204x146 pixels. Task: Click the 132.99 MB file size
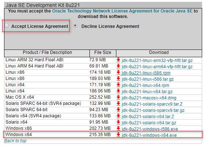click(x=100, y=103)
